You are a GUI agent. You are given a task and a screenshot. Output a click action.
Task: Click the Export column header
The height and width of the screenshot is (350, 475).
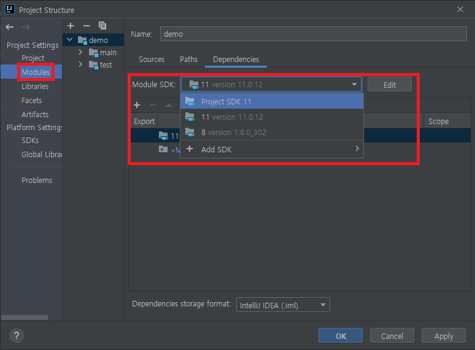click(144, 121)
